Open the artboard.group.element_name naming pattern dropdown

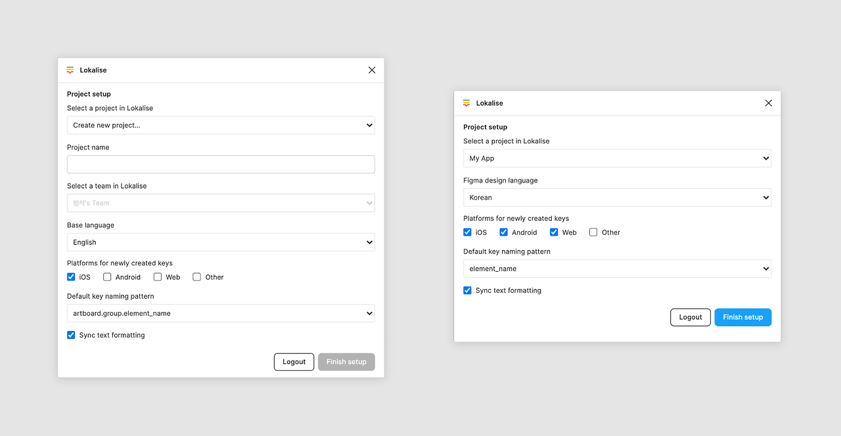221,313
